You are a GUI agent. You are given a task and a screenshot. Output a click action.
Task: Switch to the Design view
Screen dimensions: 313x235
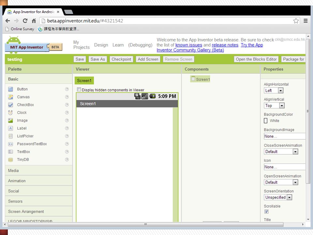(101, 45)
